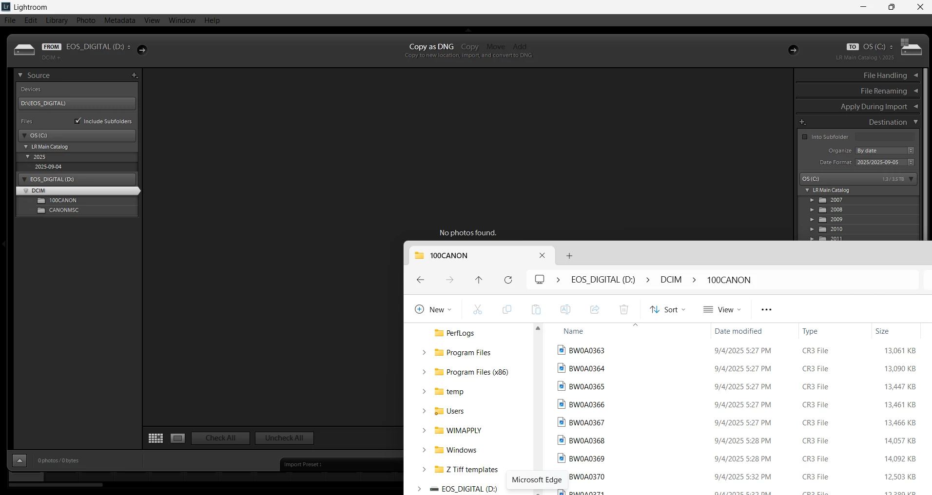The width and height of the screenshot is (932, 495).
Task: Close the 100CANON Explorer tab
Action: coord(542,256)
